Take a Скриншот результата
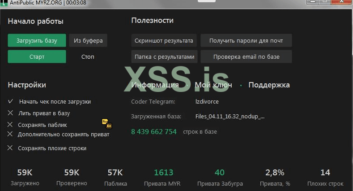Image resolution: width=353 pixels, height=191 pixels. 164,41
